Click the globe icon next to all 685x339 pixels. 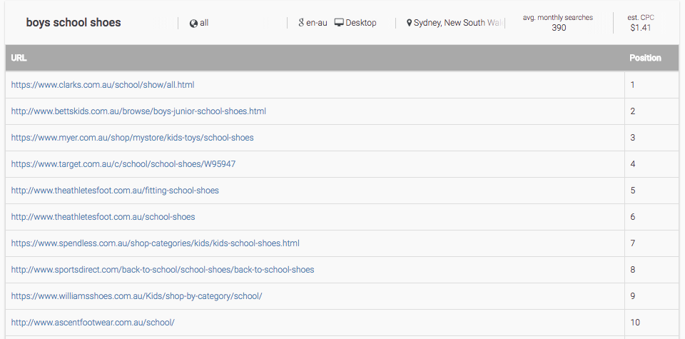tap(193, 23)
